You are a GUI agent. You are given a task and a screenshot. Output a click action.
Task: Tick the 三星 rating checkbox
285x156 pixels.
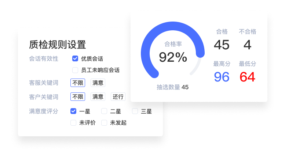[135, 111]
